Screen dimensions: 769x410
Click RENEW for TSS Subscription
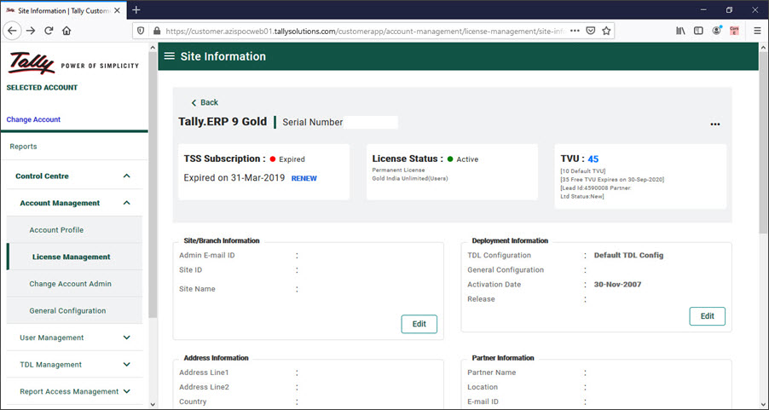point(304,178)
